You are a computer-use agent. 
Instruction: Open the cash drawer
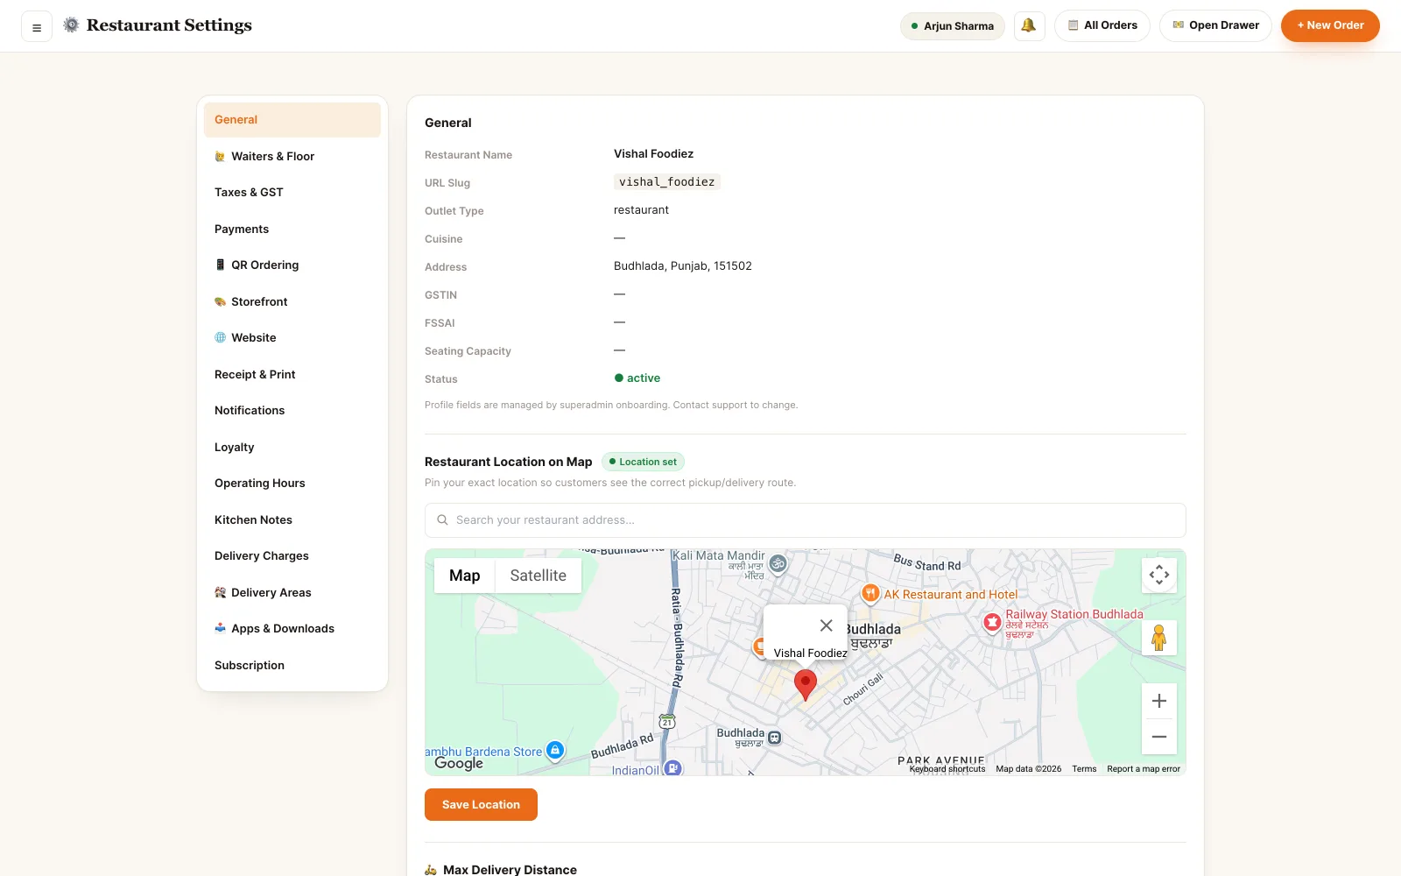point(1215,25)
